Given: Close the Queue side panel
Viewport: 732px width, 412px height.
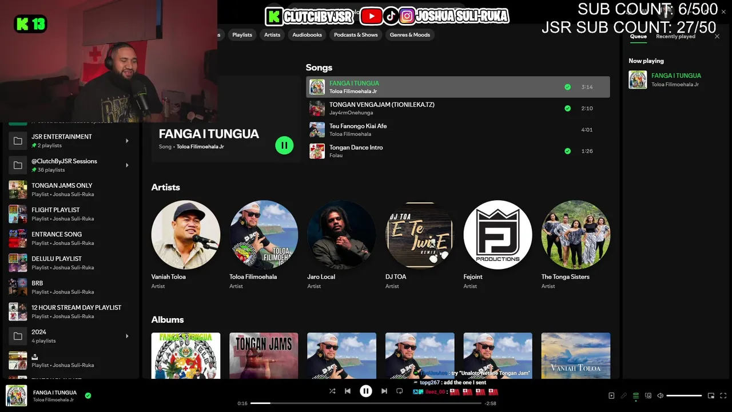Looking at the screenshot, I should 717,37.
